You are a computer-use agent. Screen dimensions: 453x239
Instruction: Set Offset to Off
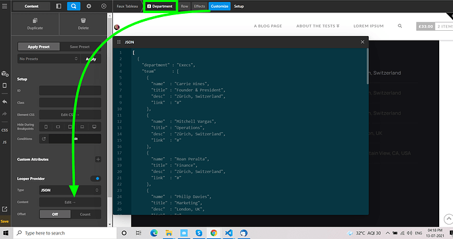coord(55,214)
